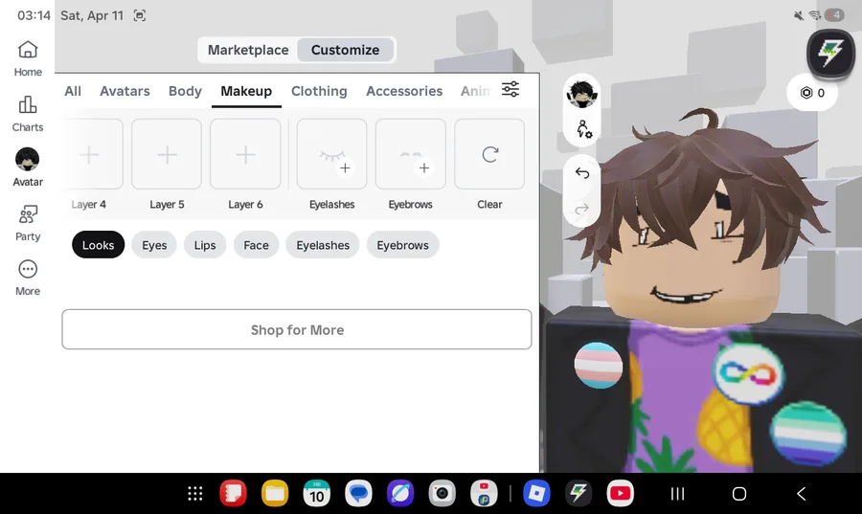Select the Customize tab
This screenshot has width=862, height=514.
(x=345, y=50)
